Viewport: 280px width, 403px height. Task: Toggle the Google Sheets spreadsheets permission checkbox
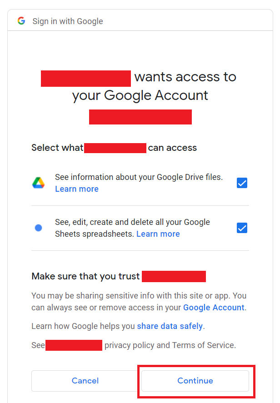click(242, 228)
